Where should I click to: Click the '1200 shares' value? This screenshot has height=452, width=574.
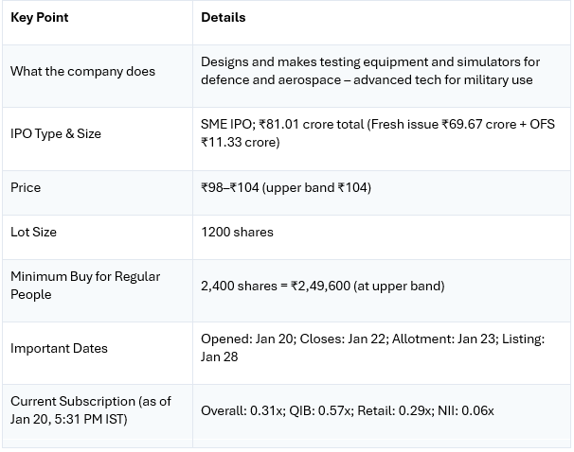[x=237, y=232]
